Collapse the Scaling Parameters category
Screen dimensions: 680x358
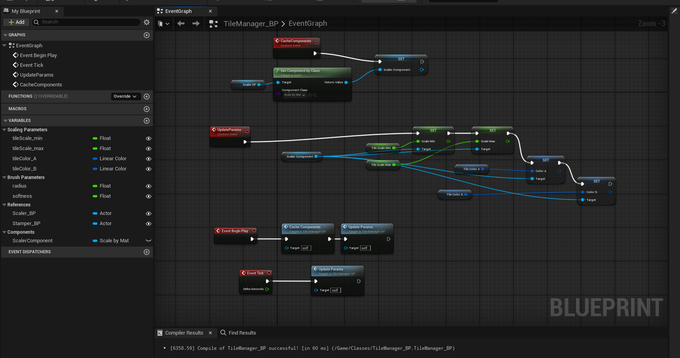pyautogui.click(x=4, y=130)
